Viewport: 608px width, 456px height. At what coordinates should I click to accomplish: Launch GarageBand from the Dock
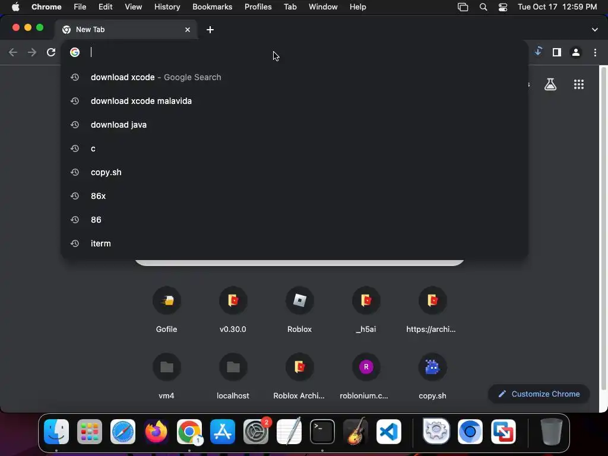click(x=356, y=432)
